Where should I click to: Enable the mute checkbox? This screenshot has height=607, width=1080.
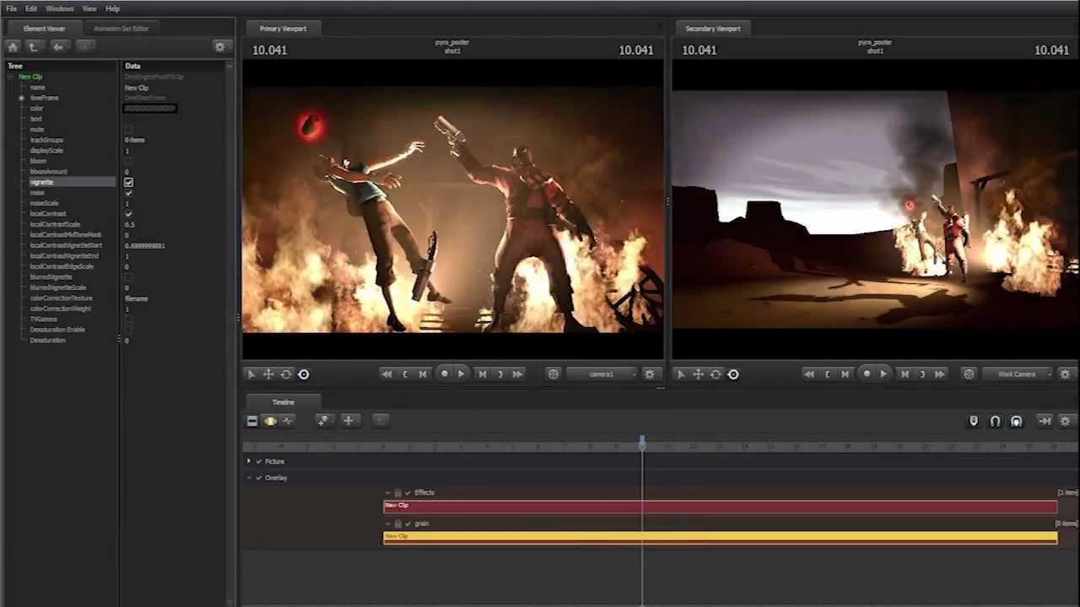pyautogui.click(x=128, y=130)
